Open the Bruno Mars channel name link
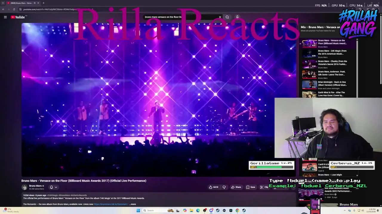 pos(35,186)
